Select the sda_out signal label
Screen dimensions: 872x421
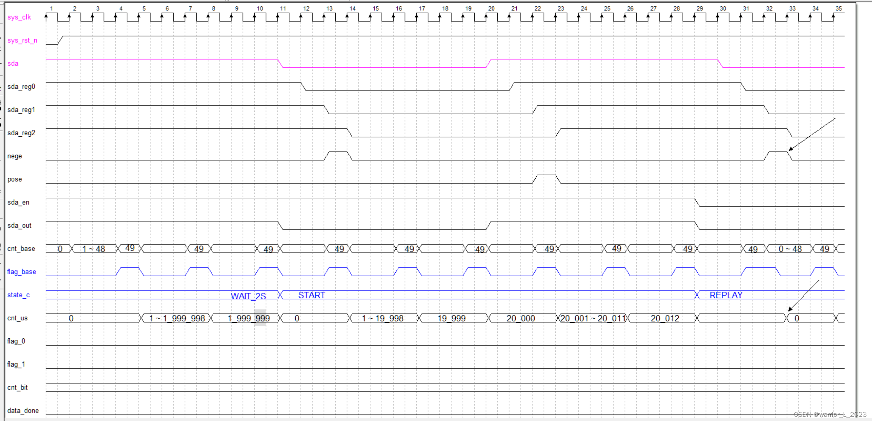(19, 225)
